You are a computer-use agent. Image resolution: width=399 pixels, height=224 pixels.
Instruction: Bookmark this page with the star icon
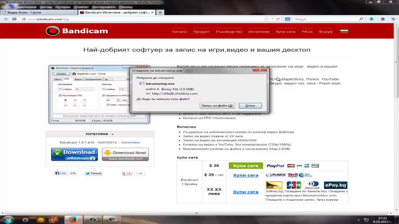tap(267, 19)
